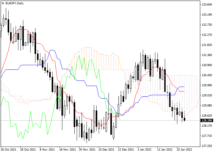Click price level 132.730 on the scale
This screenshot has width=214, height=153.
(x=207, y=25)
